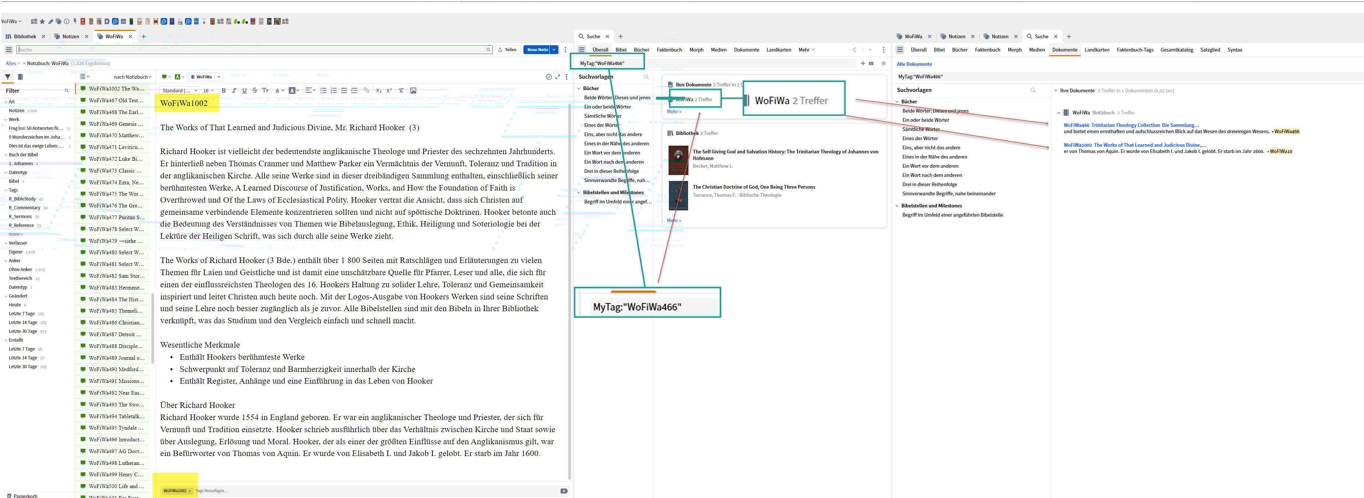Create a numbered list
Screen dimensions: 1364x498
pos(334,90)
